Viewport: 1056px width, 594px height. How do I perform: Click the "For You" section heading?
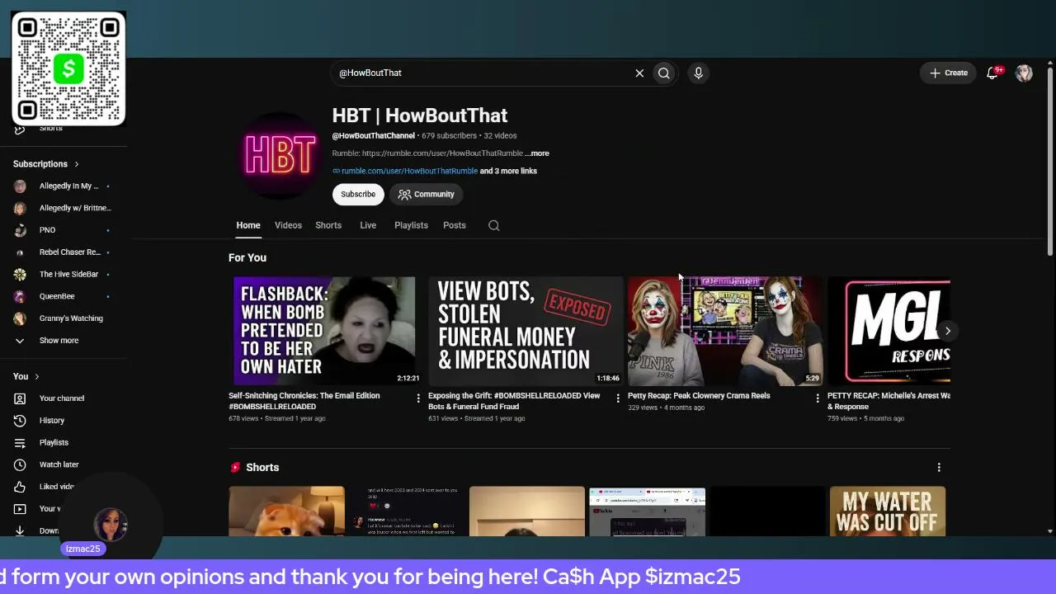tap(247, 257)
